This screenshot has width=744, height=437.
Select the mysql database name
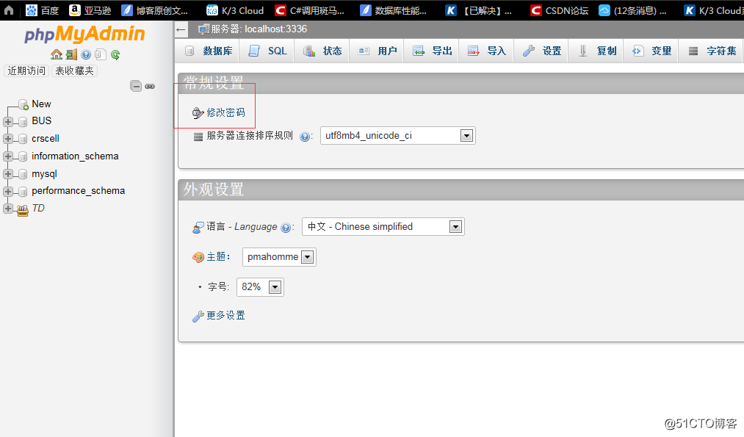pyautogui.click(x=44, y=173)
